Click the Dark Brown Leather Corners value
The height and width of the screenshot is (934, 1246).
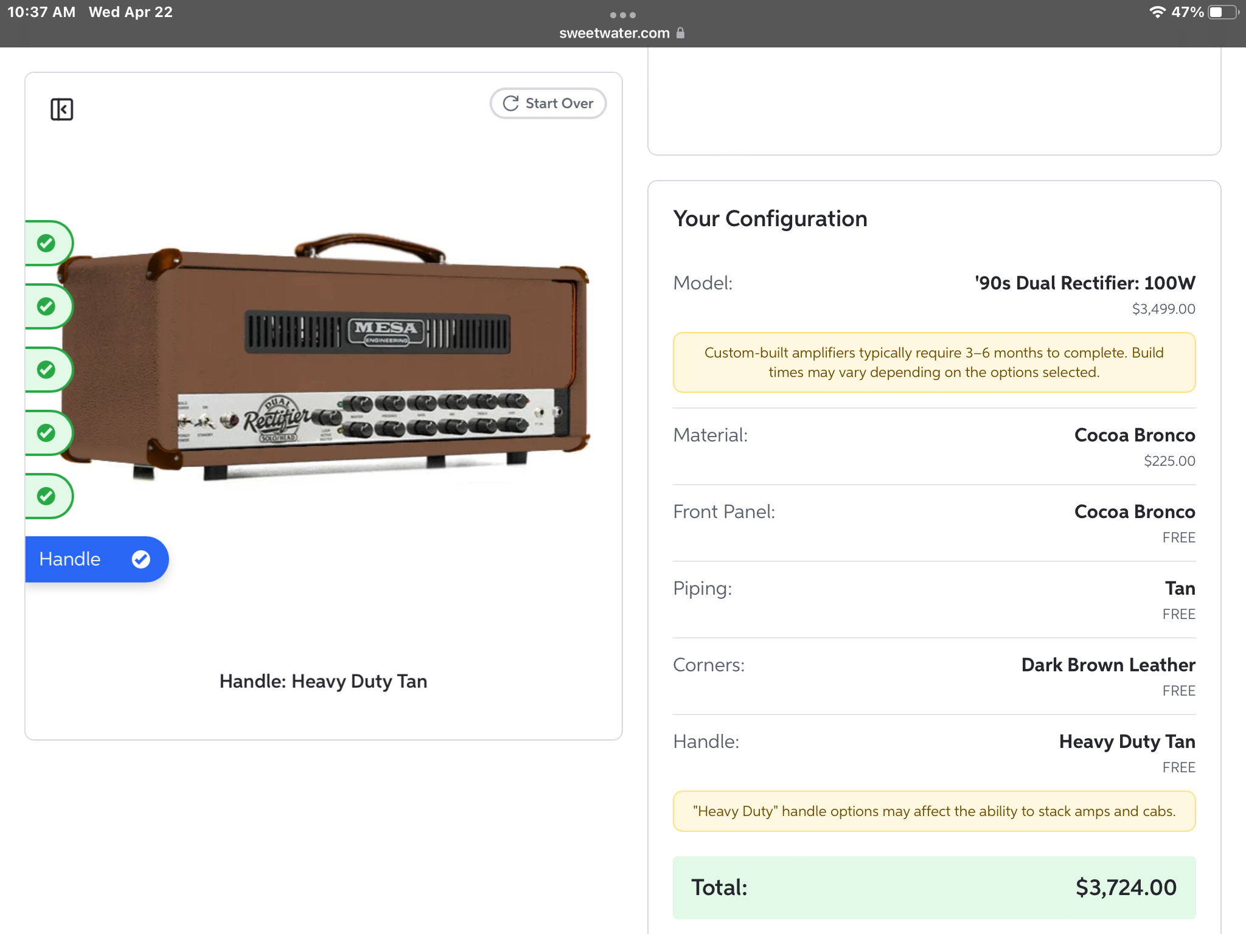[1108, 665]
